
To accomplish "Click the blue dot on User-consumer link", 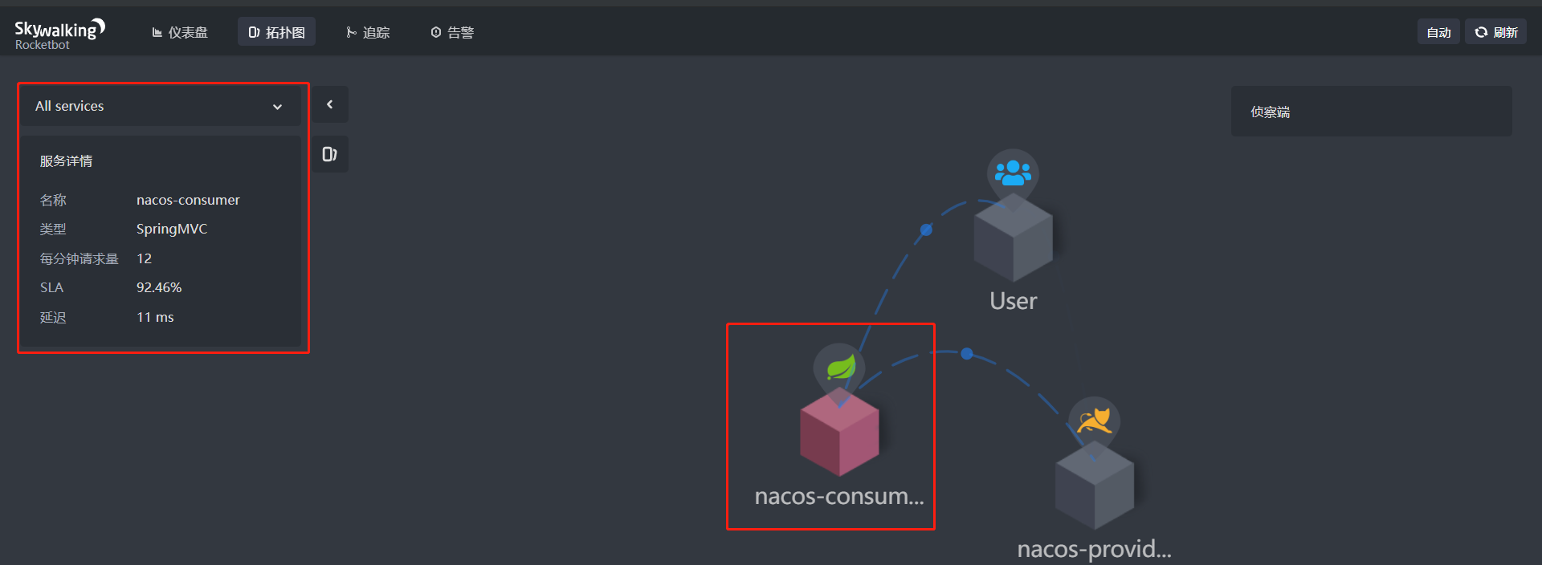I will 926,230.
